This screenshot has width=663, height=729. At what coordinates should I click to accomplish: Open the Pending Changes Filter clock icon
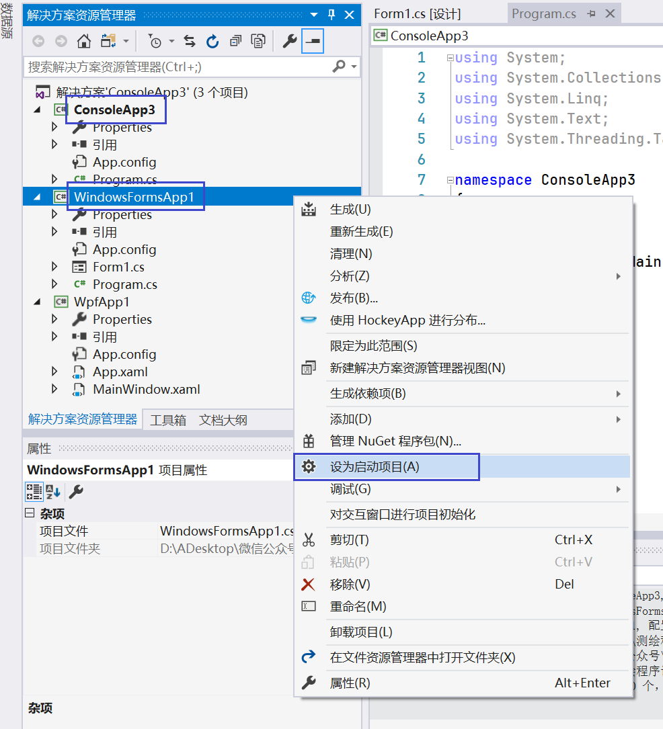pyautogui.click(x=155, y=42)
